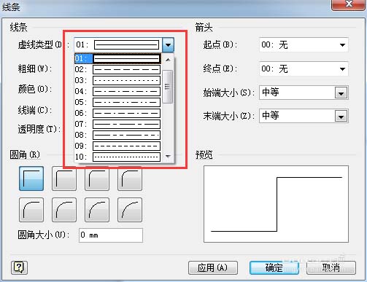Click the line preview box
Screen dimensions: 367x282
click(x=276, y=204)
